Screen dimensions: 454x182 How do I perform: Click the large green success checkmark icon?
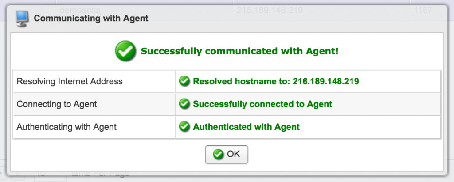point(125,51)
